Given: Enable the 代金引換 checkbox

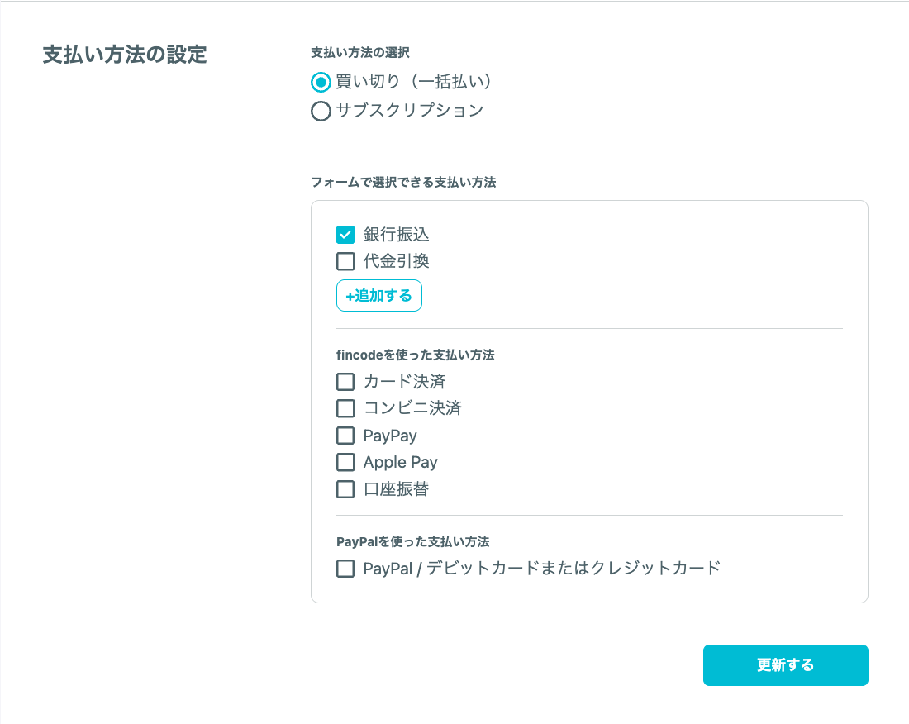Looking at the screenshot, I should point(345,262).
